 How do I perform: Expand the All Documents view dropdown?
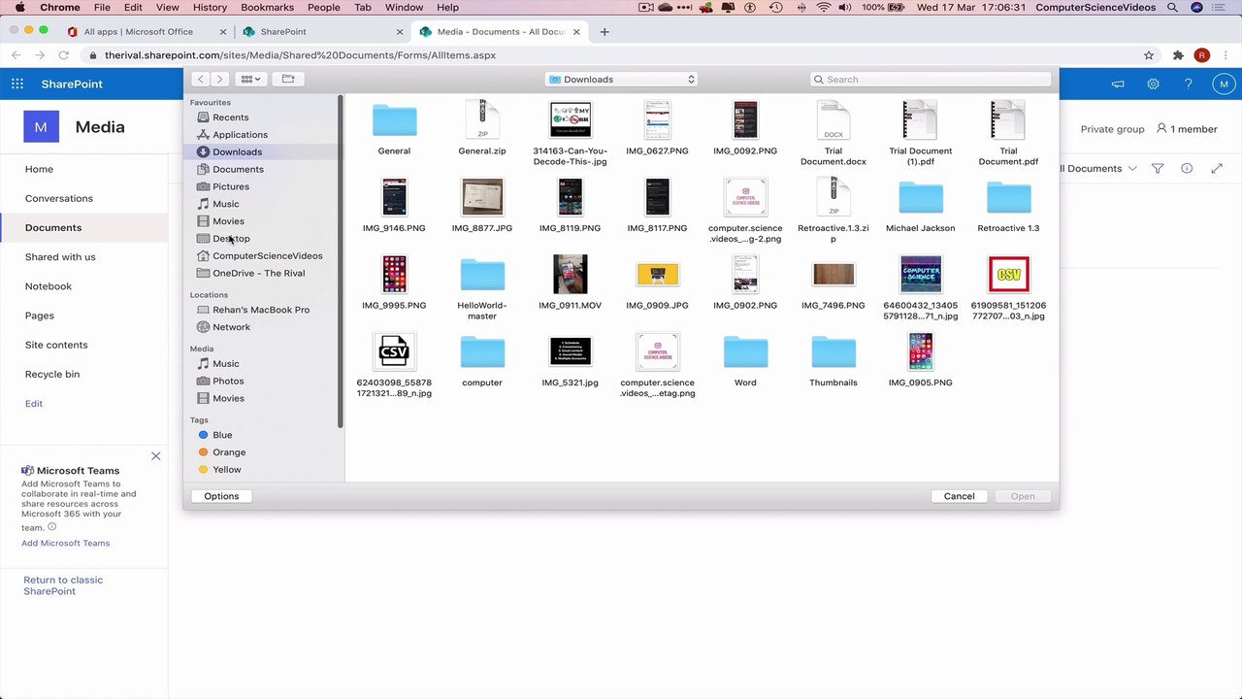tap(1097, 169)
